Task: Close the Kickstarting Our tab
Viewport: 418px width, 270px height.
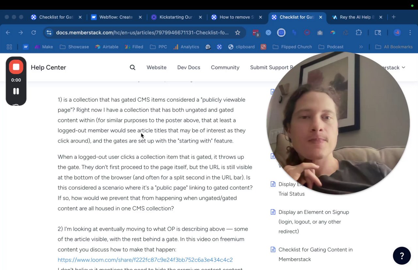Action: click(200, 17)
